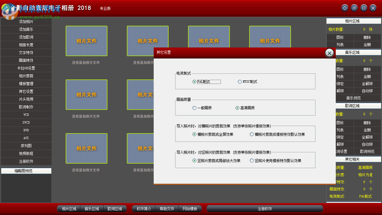Click 全删 in the 歌词区域 panel
The image size is (382, 215).
coord(367,130)
